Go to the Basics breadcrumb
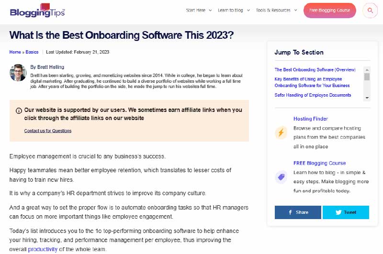Image resolution: width=383 pixels, height=254 pixels. point(32,52)
